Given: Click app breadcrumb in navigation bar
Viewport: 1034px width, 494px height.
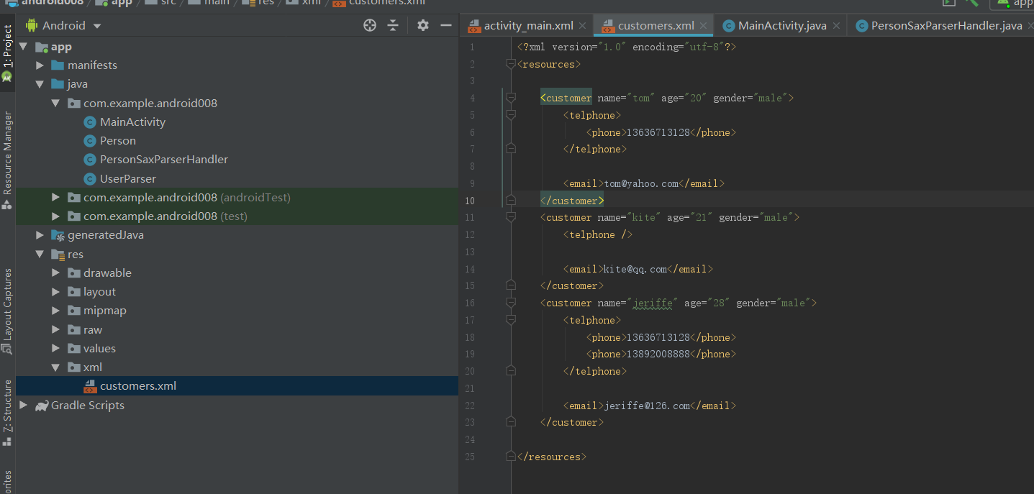Looking at the screenshot, I should point(122,3).
